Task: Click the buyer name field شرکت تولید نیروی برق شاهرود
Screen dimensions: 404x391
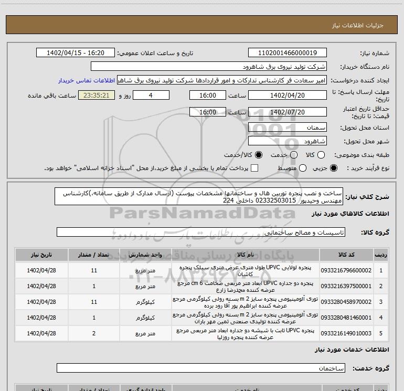Action: click(x=209, y=66)
